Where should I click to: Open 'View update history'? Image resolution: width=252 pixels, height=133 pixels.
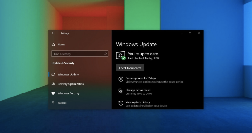pos(138,102)
